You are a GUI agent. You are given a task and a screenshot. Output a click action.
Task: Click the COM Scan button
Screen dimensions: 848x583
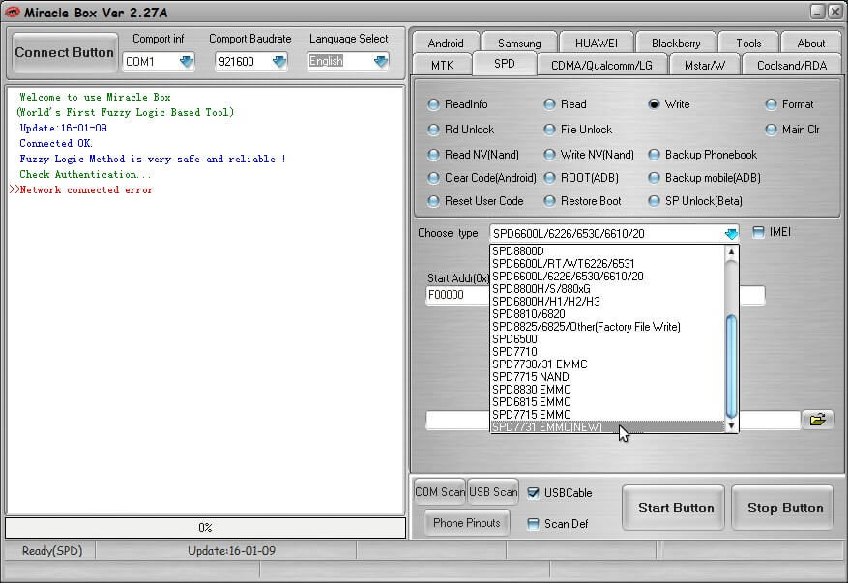(x=440, y=492)
